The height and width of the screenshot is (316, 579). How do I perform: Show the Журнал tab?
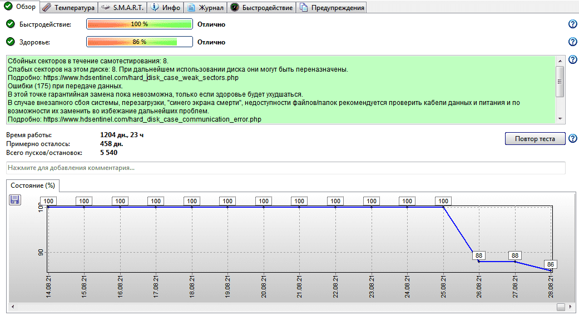[x=206, y=8]
